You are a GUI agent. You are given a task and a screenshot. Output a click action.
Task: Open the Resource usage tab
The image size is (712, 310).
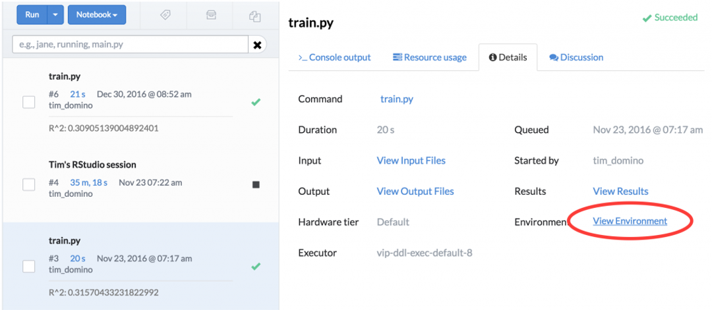430,57
